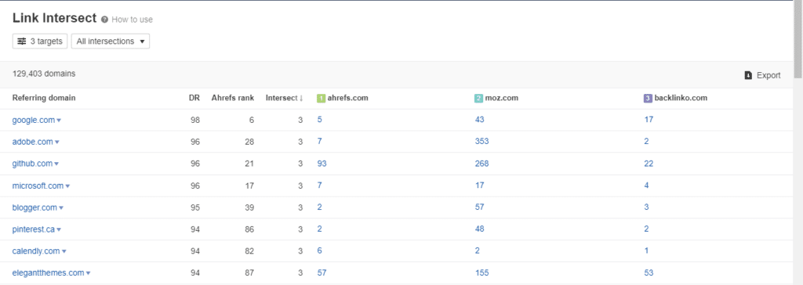The image size is (803, 285).
Task: Click elegantthemes.com's 57 ahrefs.com links count
Action: click(322, 273)
